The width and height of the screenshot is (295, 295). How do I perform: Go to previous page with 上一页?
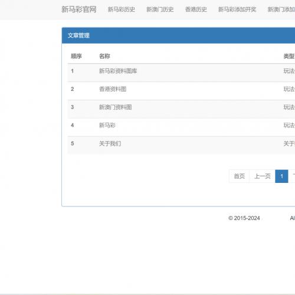[263, 176]
